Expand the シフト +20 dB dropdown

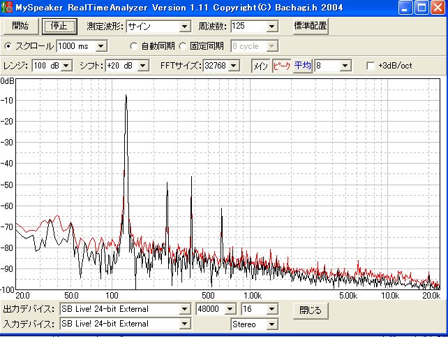(x=143, y=66)
